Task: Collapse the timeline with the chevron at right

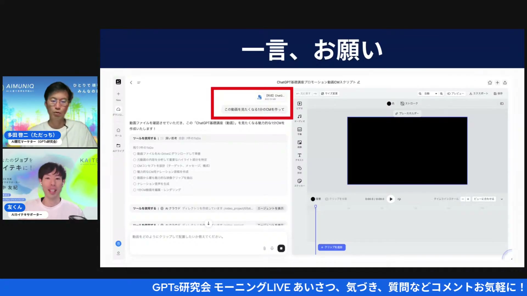Action: click(x=502, y=199)
